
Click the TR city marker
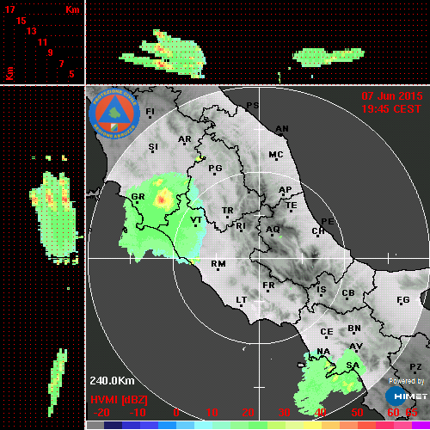(228, 212)
